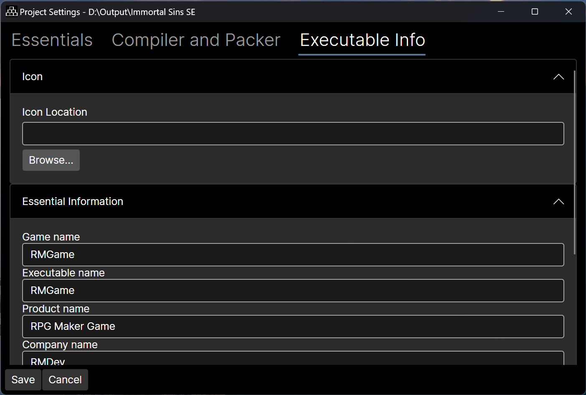
Task: Click the Project Settings app icon in title bar
Action: [x=11, y=12]
